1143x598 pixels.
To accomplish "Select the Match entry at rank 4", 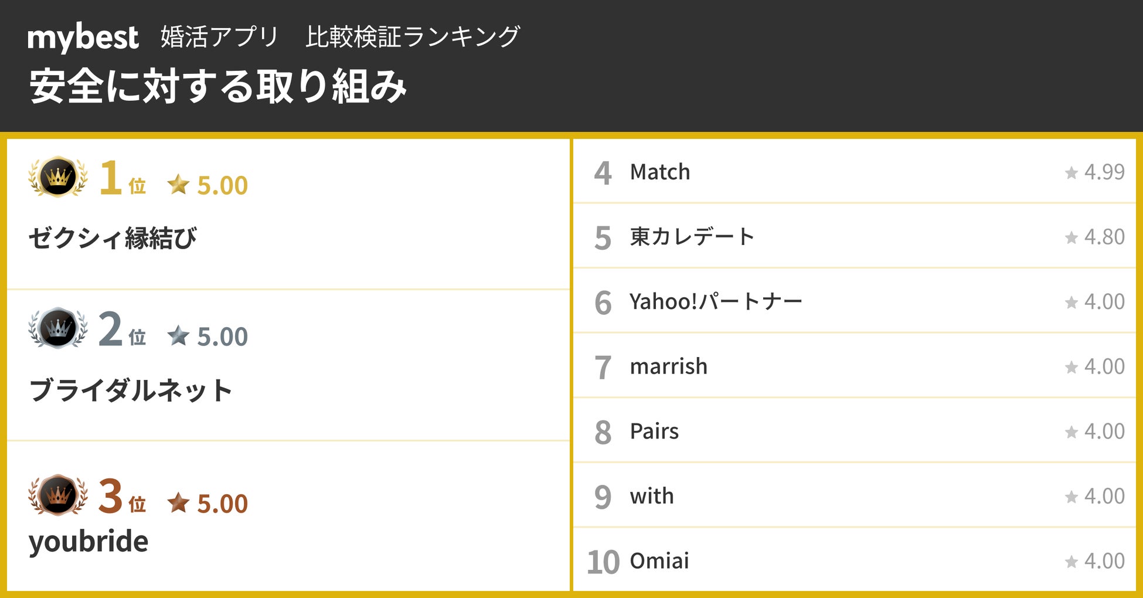I will (x=659, y=172).
